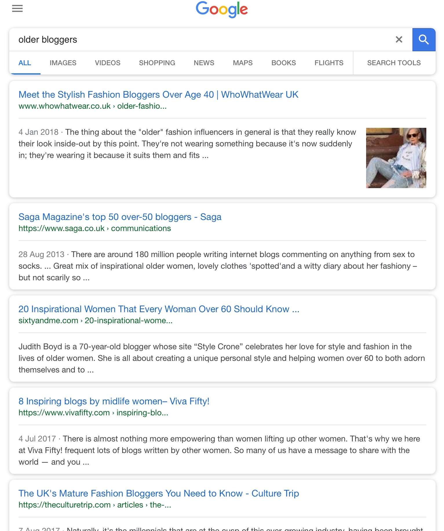Open the WhoWhatWear result thumbnail photo
This screenshot has width=444, height=531.
(396, 158)
